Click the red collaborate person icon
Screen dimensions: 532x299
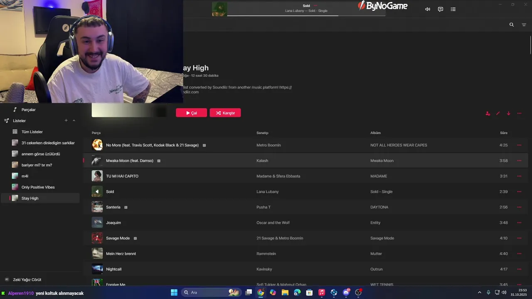pyautogui.click(x=488, y=113)
